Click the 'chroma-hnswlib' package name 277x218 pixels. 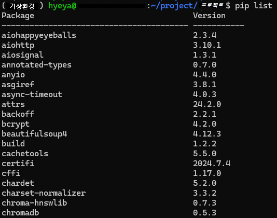click(34, 203)
